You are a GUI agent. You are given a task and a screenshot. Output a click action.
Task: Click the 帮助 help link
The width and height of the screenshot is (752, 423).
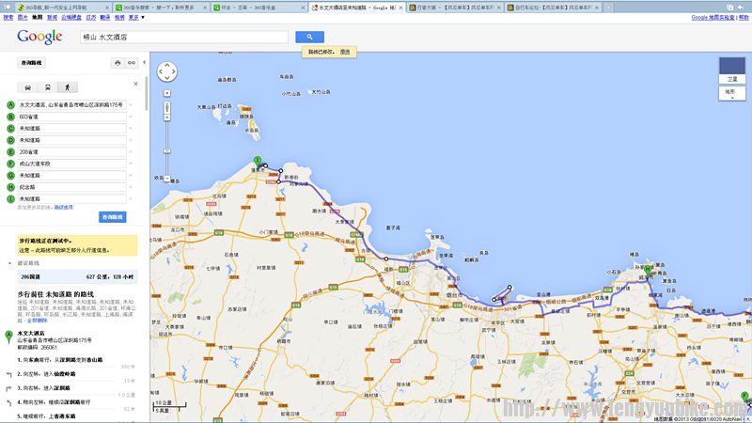(x=742, y=17)
